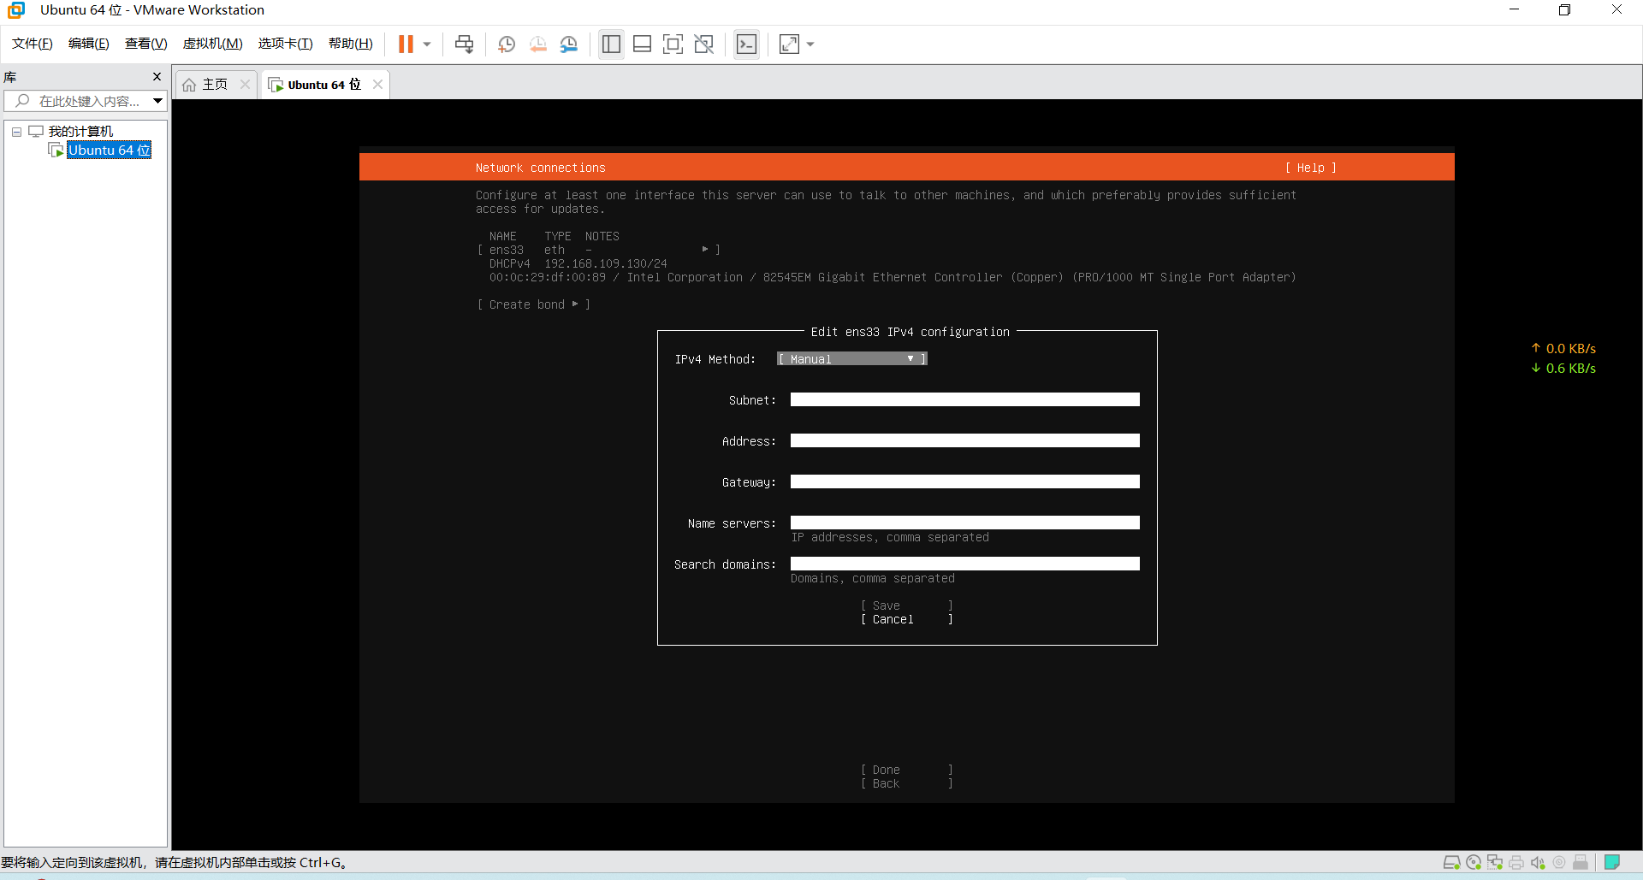Screen dimensions: 1643x880
Task: Expand the stretch display options arrow
Action: 810,44
